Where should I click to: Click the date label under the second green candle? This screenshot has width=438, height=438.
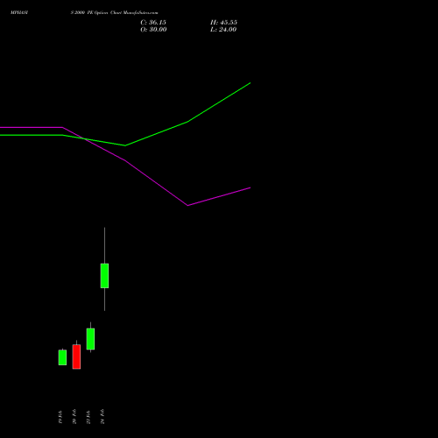(x=88, y=417)
